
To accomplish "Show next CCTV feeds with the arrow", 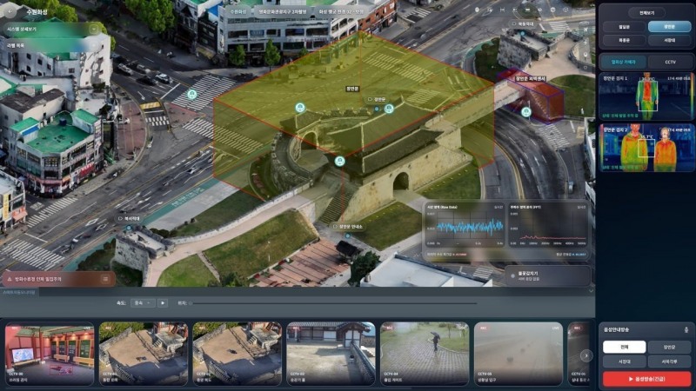I will pos(586,355).
